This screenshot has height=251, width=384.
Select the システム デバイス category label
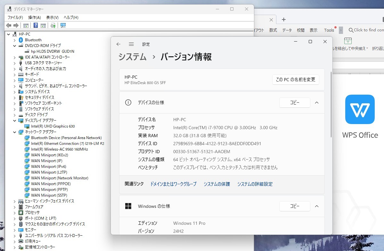point(37,92)
